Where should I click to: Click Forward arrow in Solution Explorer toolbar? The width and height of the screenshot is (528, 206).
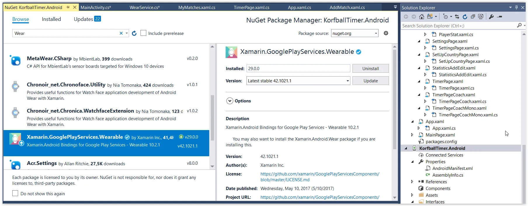point(414,17)
